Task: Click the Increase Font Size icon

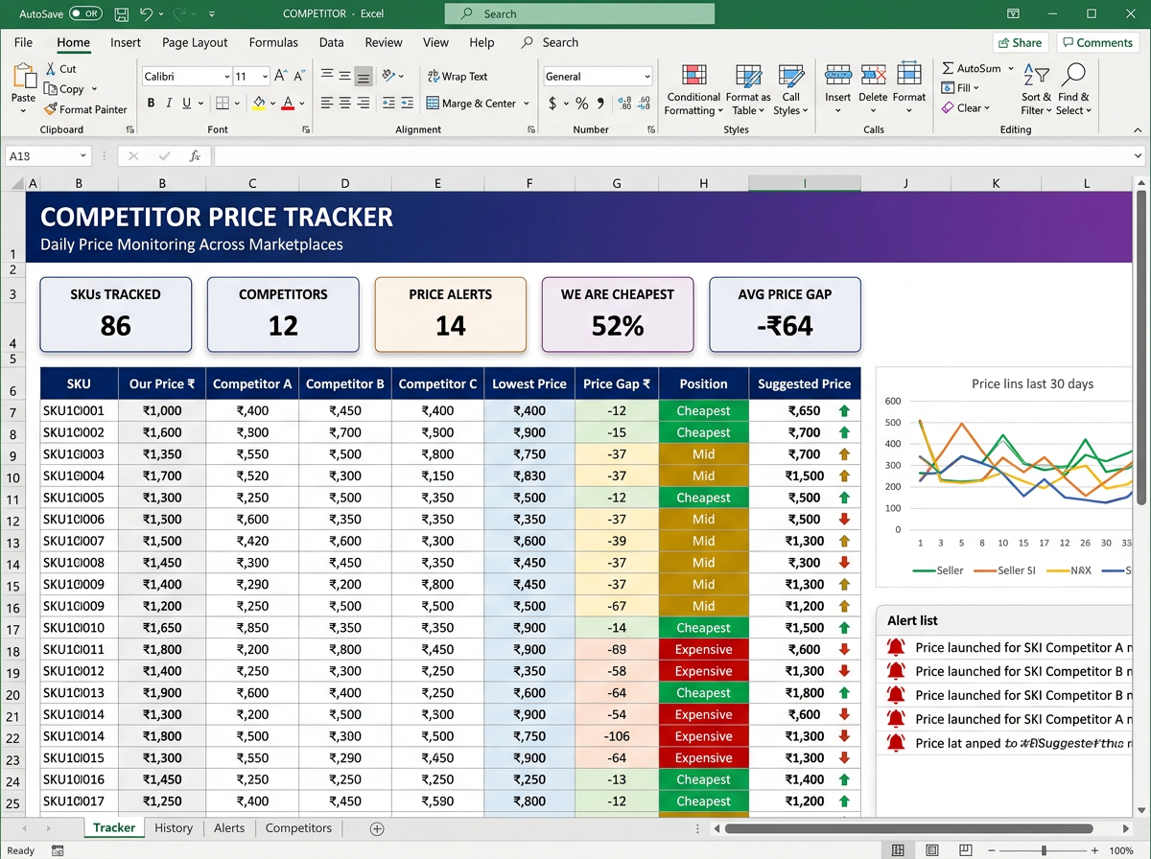Action: pos(280,76)
